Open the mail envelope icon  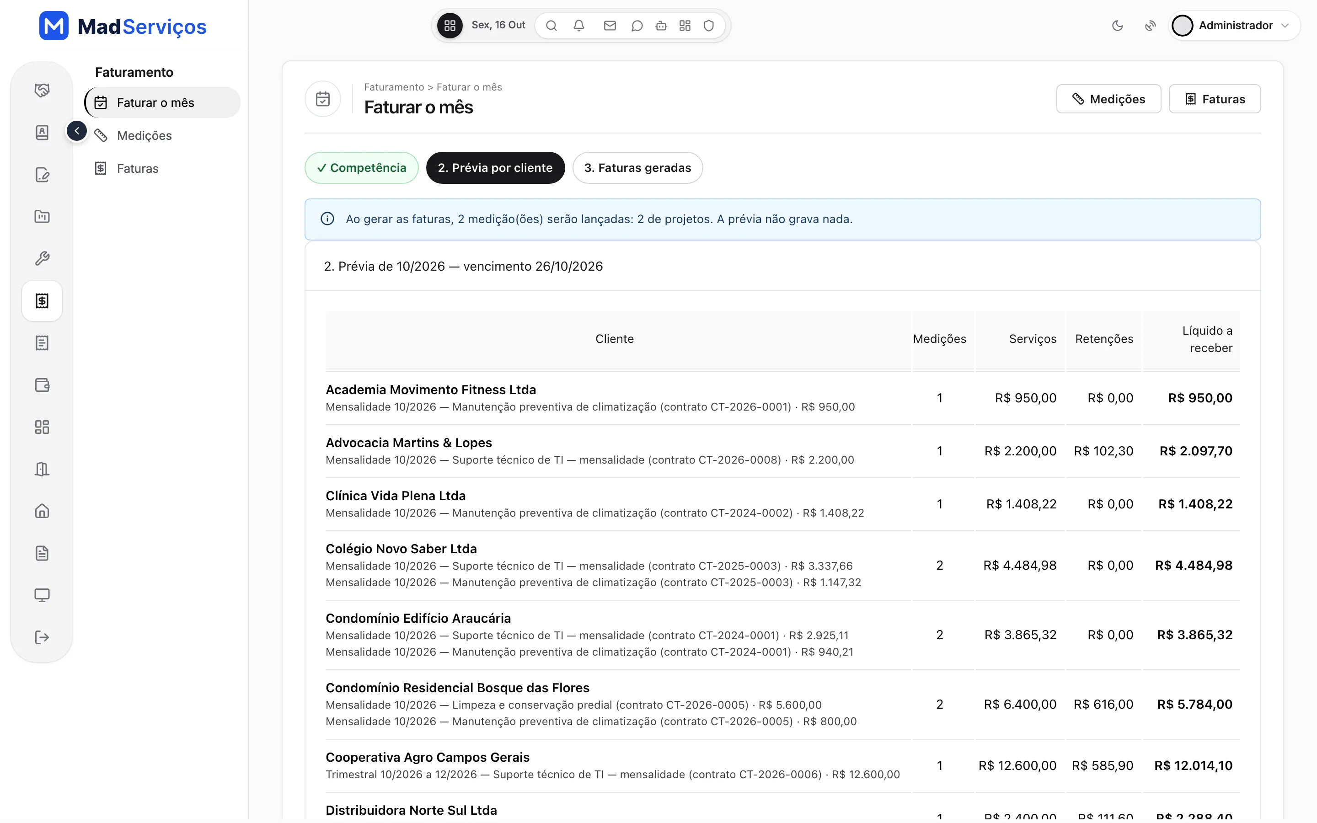click(x=610, y=26)
